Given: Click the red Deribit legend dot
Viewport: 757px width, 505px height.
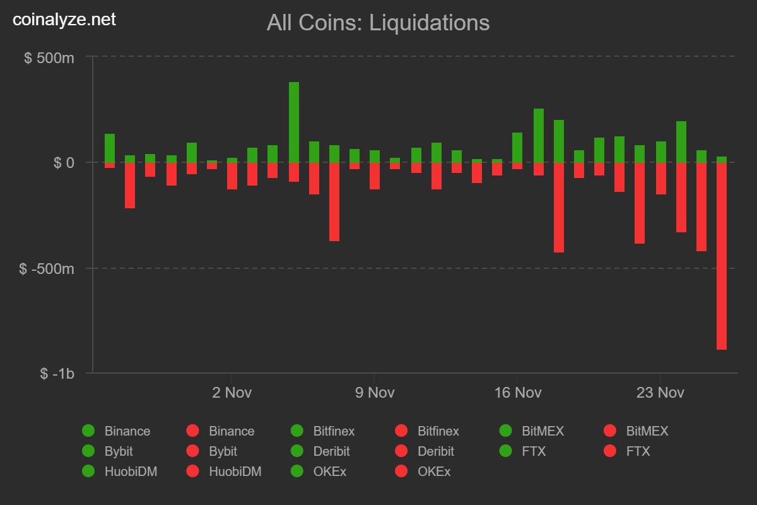Looking at the screenshot, I should (x=401, y=451).
